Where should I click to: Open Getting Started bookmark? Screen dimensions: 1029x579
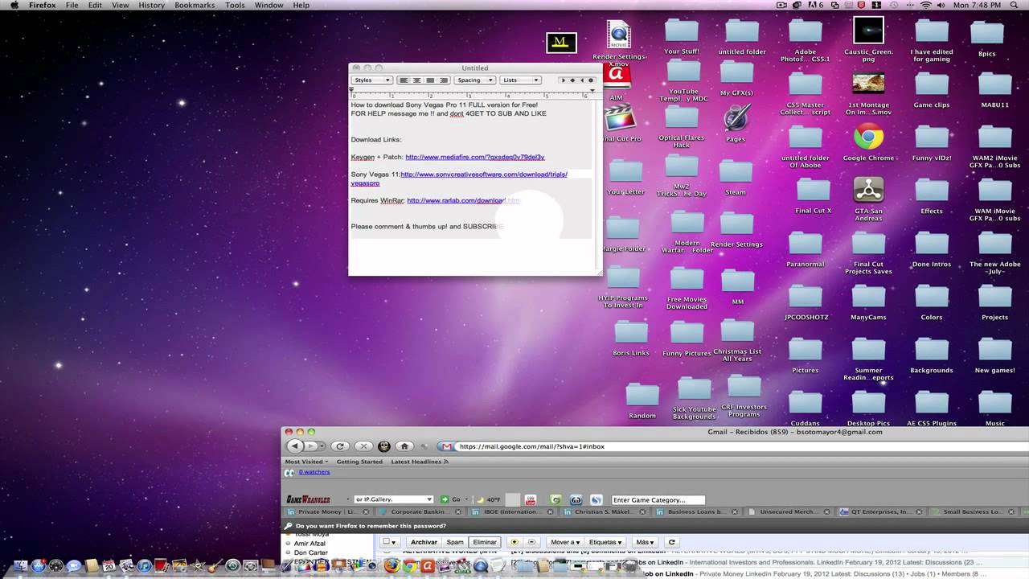point(359,462)
